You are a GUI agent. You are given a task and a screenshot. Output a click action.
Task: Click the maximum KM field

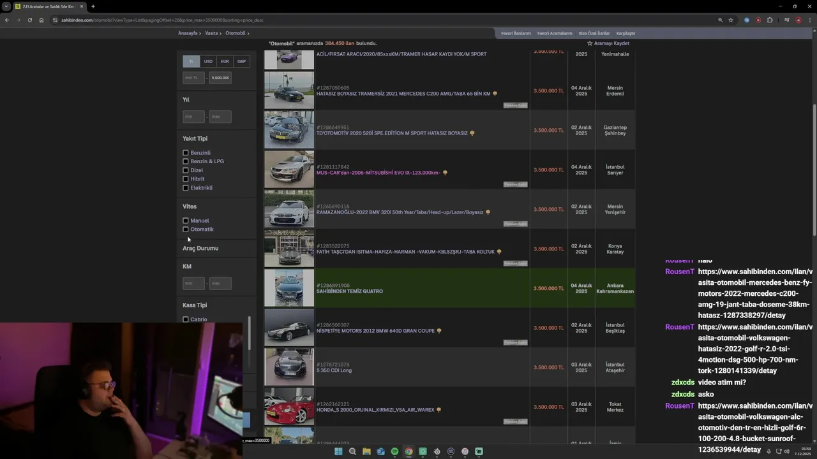coord(220,283)
